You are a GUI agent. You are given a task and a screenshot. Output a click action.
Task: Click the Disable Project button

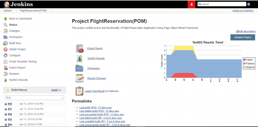click(243, 37)
